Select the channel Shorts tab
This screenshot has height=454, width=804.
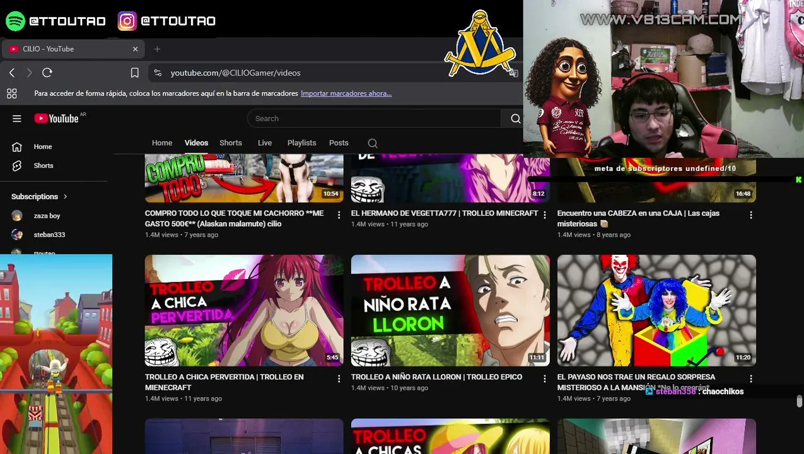pyautogui.click(x=231, y=143)
